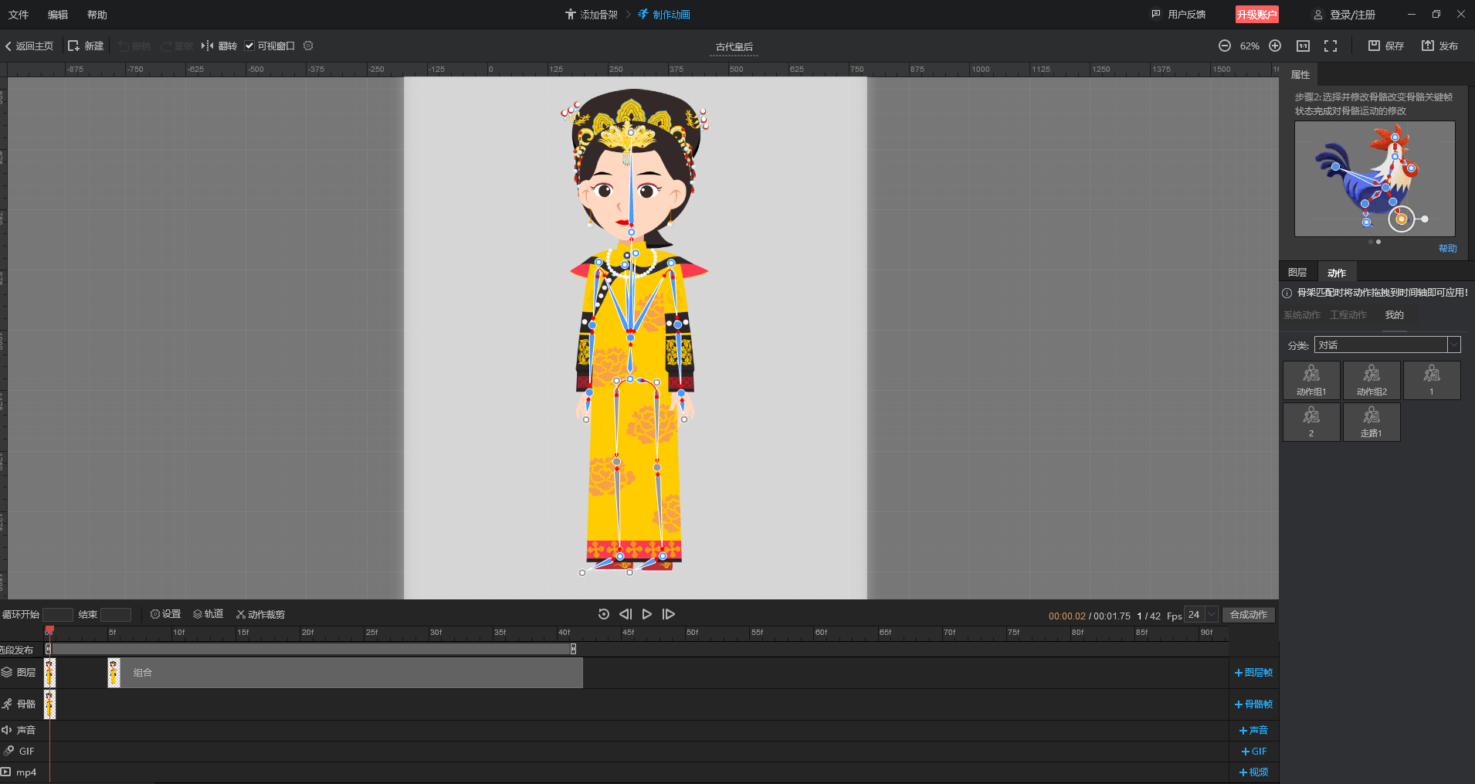Select the first keyframe on 骨骼 track

point(49,704)
